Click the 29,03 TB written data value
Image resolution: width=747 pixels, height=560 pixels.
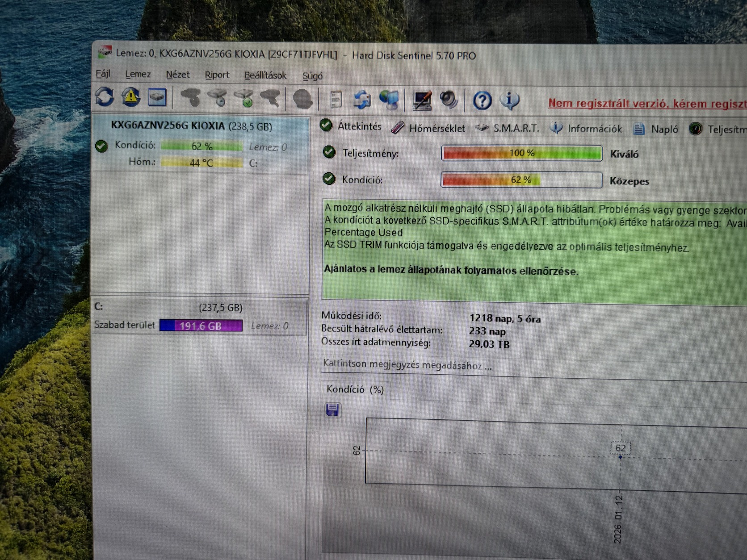pyautogui.click(x=489, y=344)
